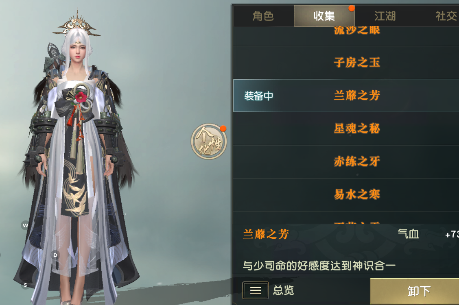The image size is (459, 305).
Task: Open the 个性化 personalization round badge
Action: (209, 142)
